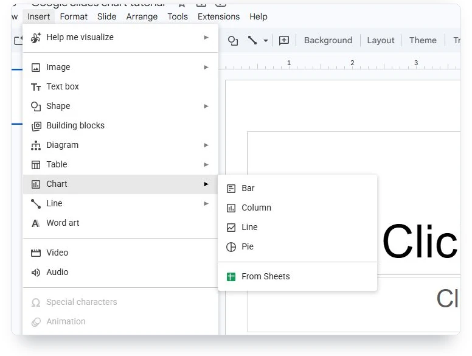Open the Arrange menu
The image size is (472, 356).
pos(142,16)
